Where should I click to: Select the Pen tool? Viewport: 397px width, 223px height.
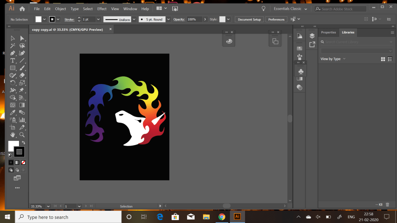[x=13, y=53]
